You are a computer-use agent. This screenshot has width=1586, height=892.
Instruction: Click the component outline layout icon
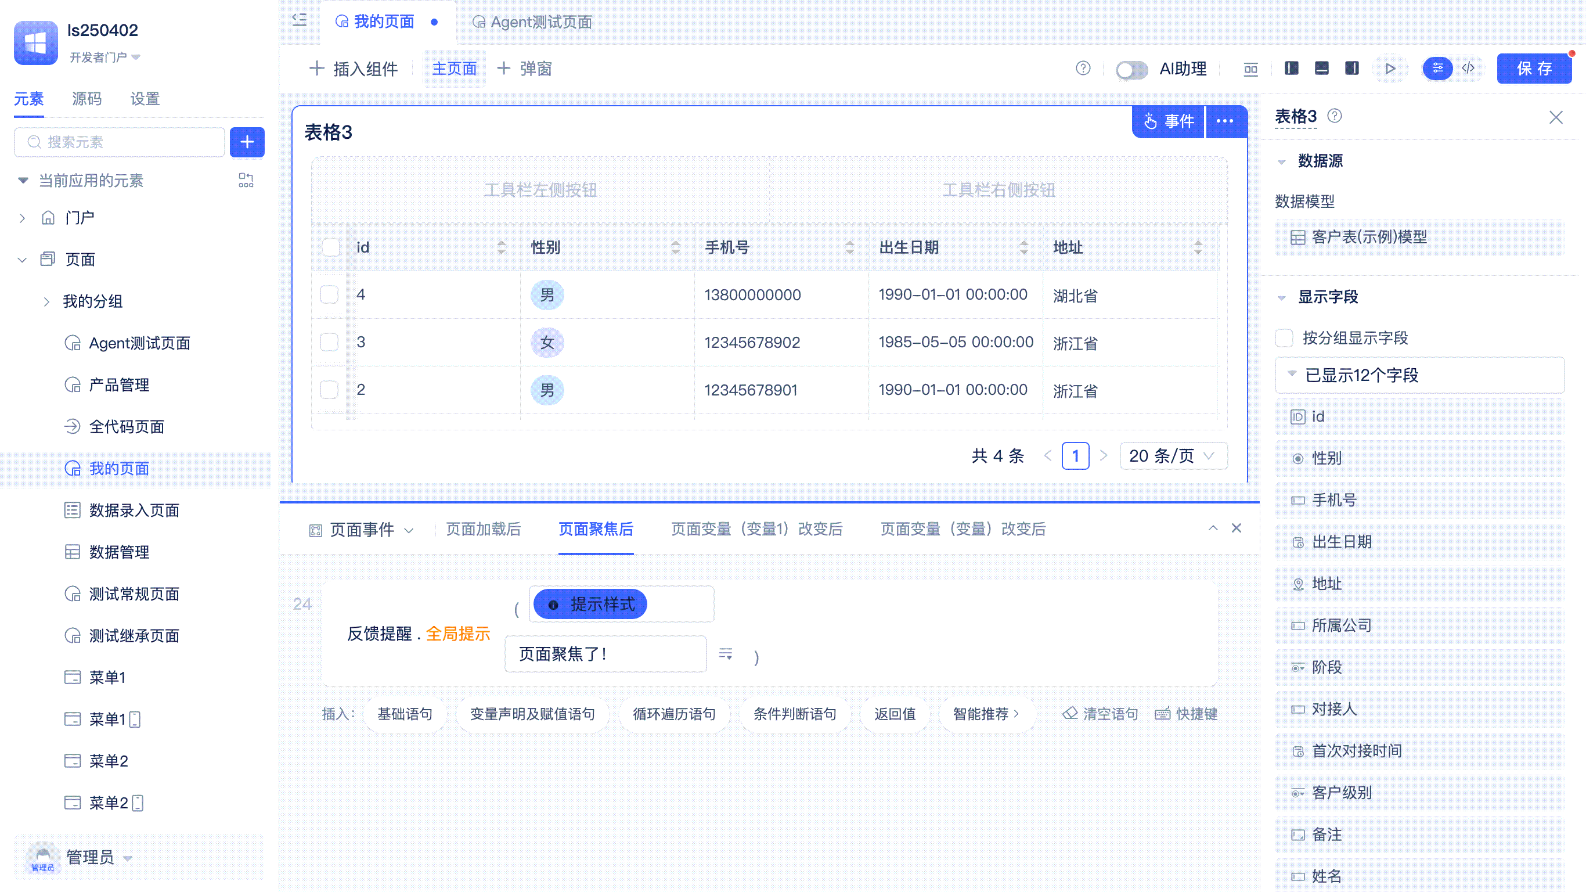pyautogui.click(x=1250, y=69)
